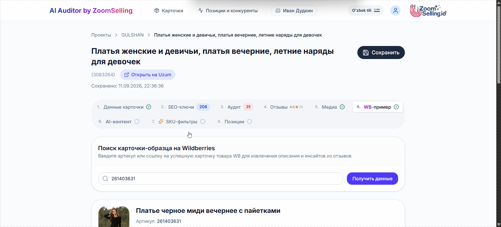Click the AI Auditor by ZoomSelling logo
The image size is (501, 227).
(91, 10)
